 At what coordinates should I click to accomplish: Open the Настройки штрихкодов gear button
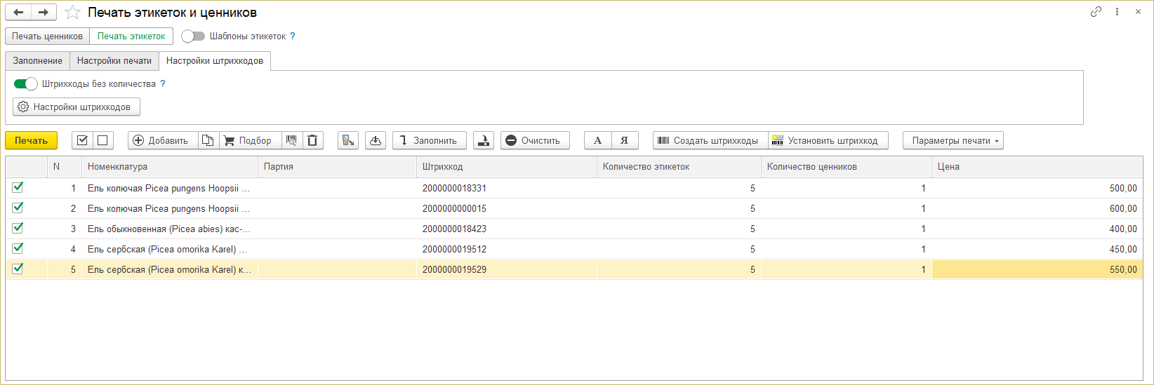click(x=77, y=107)
